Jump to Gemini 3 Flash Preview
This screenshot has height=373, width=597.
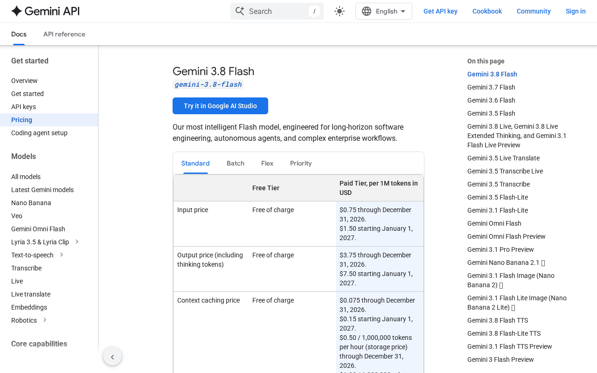coord(500,359)
